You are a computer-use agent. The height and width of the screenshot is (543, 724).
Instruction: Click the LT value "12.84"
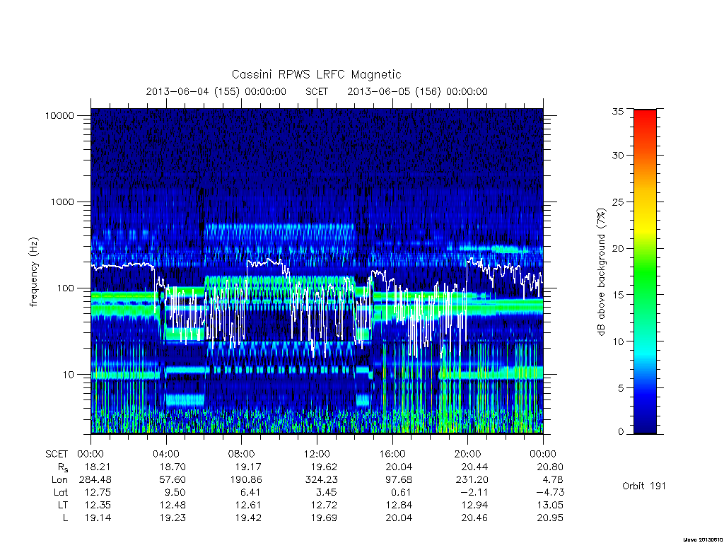click(x=399, y=505)
